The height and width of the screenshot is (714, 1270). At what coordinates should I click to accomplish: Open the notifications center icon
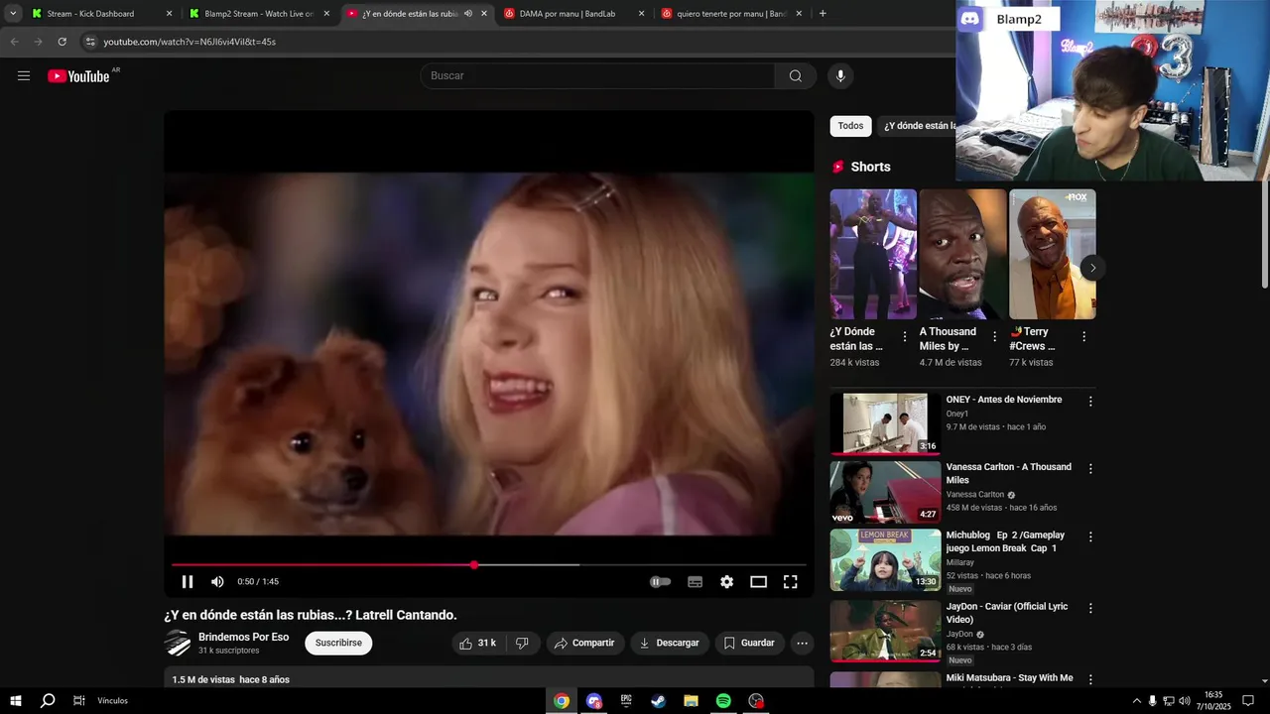click(1248, 701)
